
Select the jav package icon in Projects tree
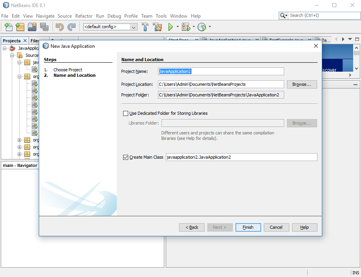click(27, 62)
